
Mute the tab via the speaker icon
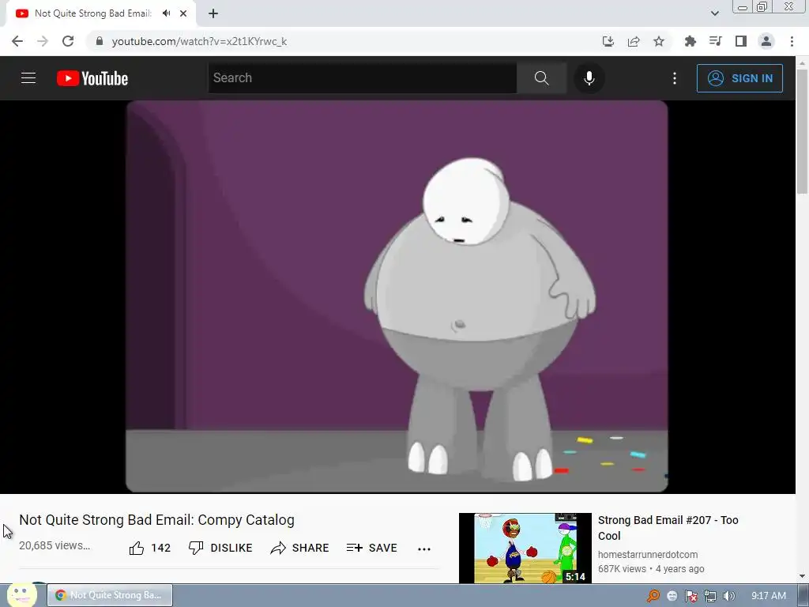coord(166,13)
